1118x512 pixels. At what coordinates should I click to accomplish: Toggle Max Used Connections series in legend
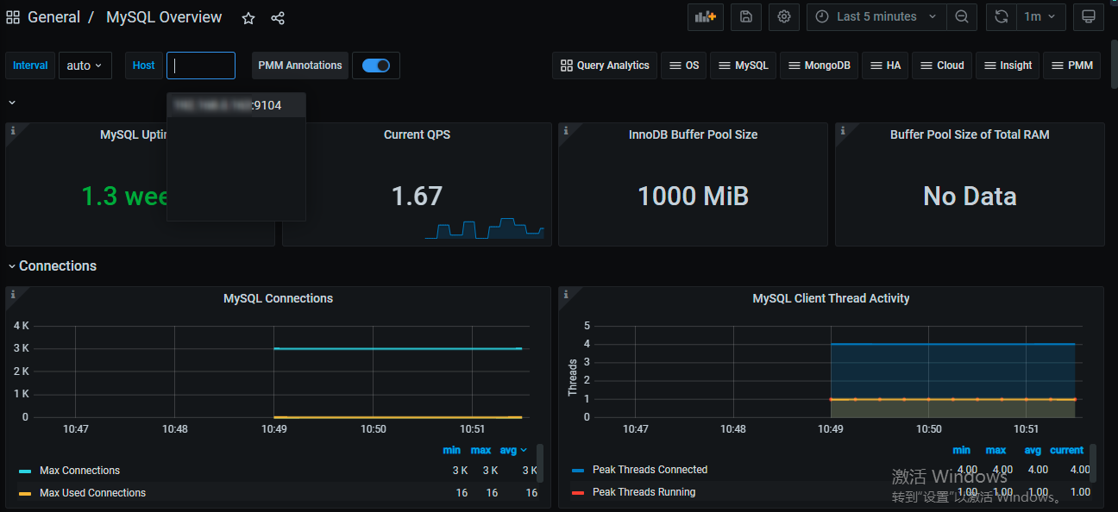[92, 493]
